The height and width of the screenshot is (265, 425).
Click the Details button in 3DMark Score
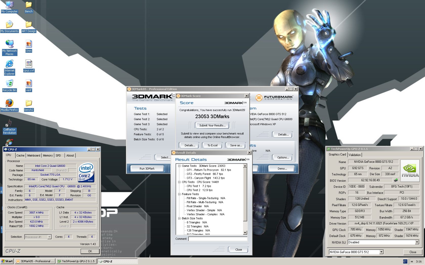190,145
